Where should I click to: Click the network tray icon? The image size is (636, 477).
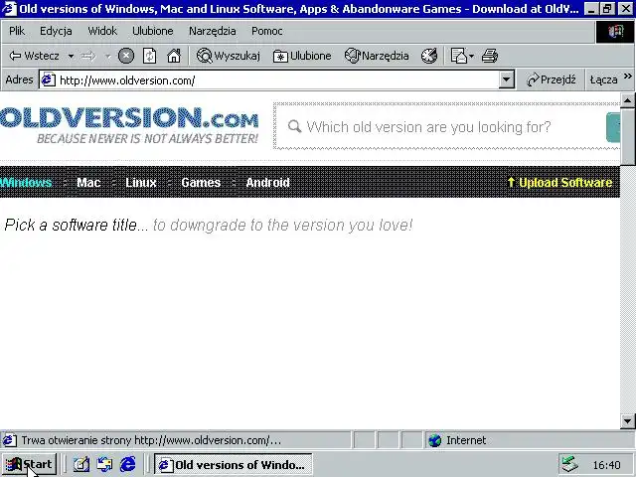coord(569,464)
